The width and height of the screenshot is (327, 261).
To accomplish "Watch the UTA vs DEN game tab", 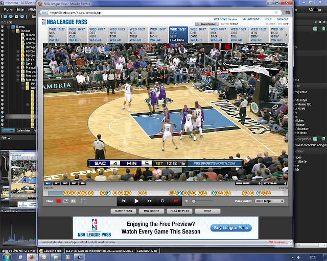I will 259,35.
